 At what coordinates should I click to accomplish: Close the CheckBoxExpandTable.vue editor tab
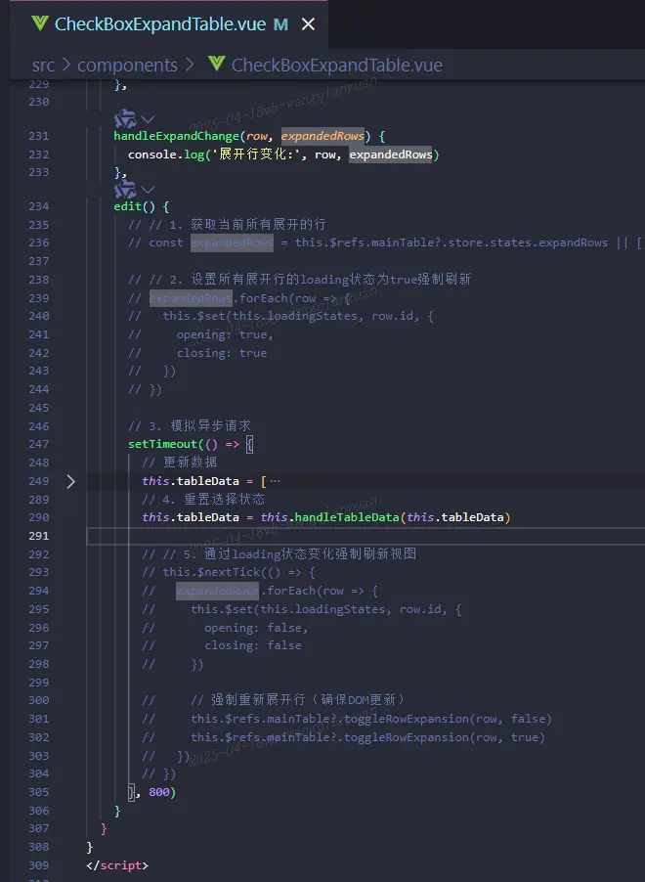pos(308,24)
